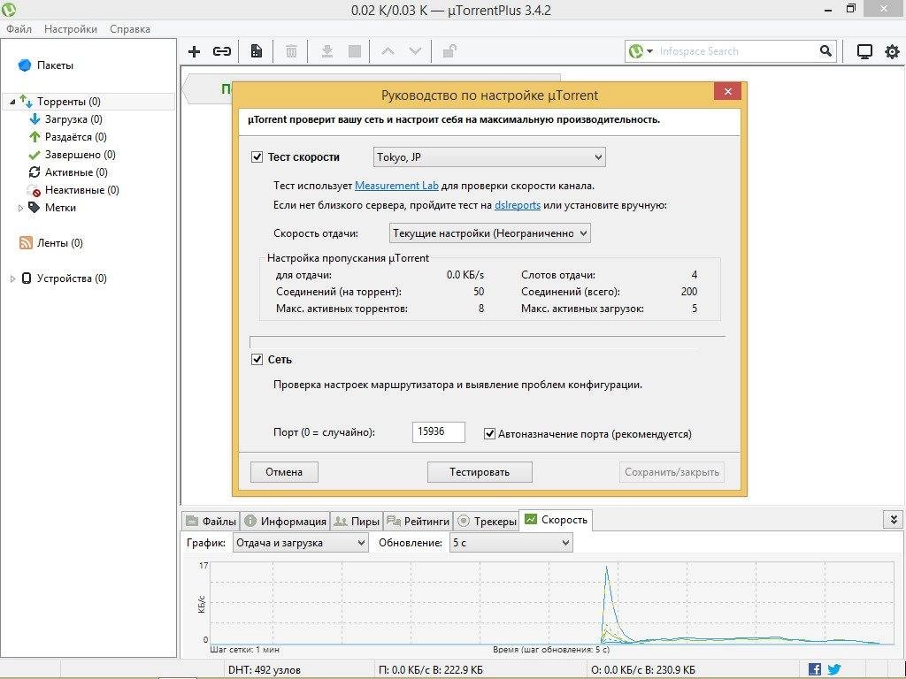This screenshot has width=906, height=679.
Task: Open the Measurement Lab link
Action: 396,185
